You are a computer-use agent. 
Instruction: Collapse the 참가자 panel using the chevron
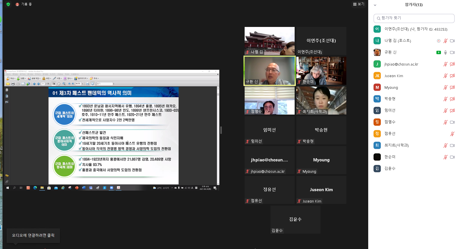[375, 5]
